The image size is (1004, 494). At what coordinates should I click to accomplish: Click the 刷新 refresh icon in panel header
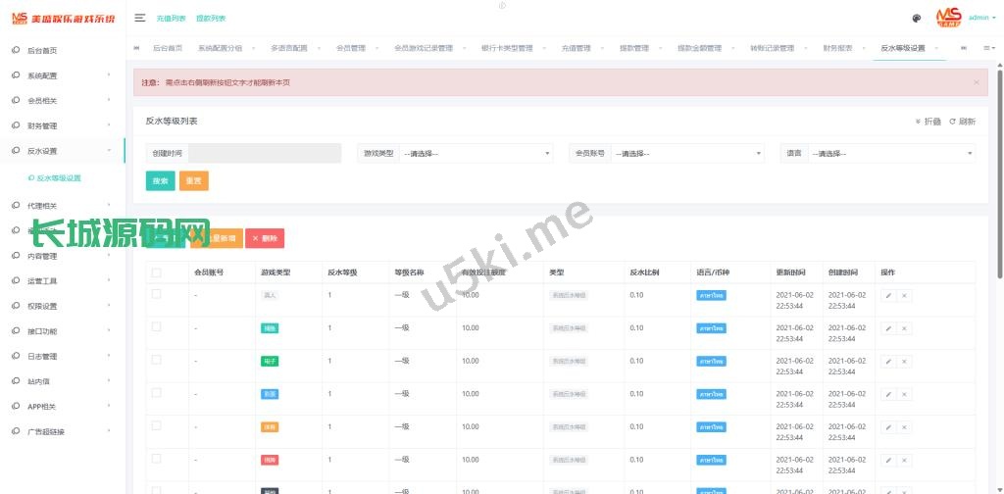(x=961, y=122)
